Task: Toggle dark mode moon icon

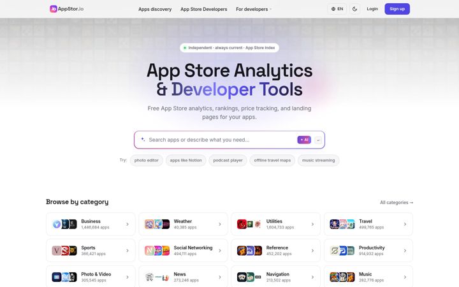Action: click(354, 9)
